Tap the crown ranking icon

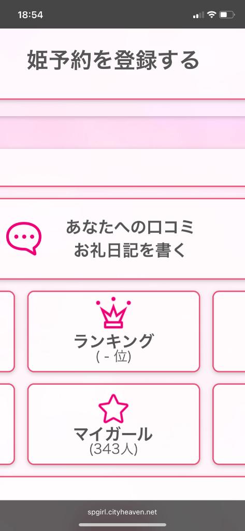click(x=113, y=313)
